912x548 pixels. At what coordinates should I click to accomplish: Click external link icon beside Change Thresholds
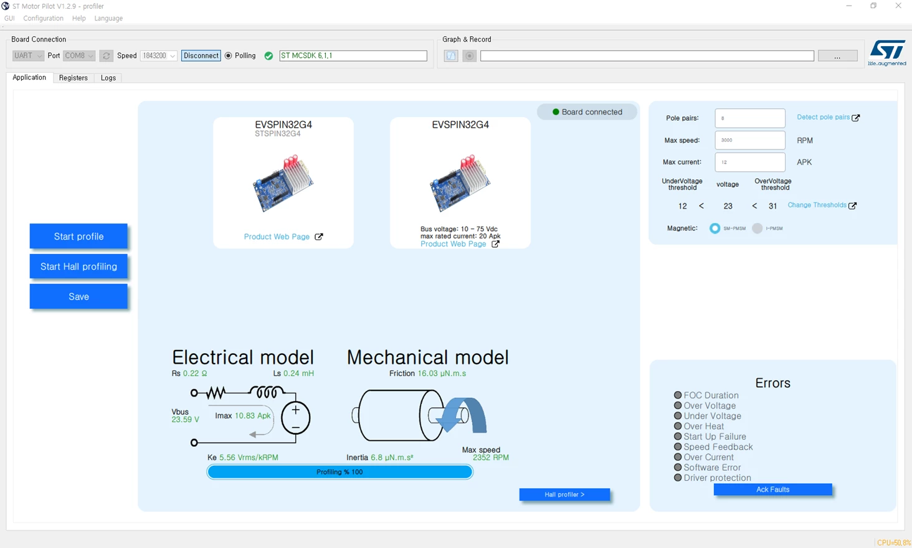click(853, 205)
